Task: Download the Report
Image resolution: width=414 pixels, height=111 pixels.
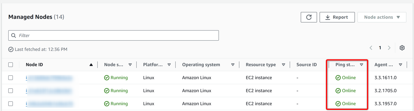Action: click(x=337, y=17)
